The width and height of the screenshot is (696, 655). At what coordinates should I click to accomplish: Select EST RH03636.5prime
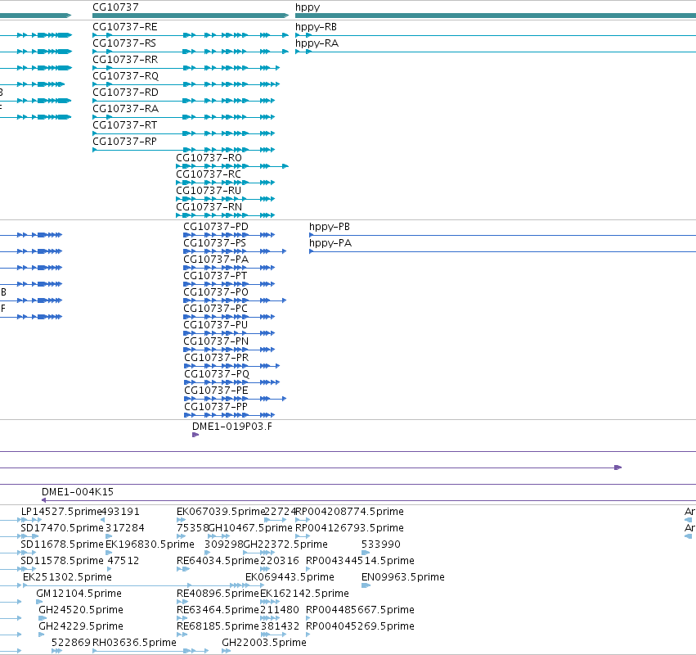134,643
